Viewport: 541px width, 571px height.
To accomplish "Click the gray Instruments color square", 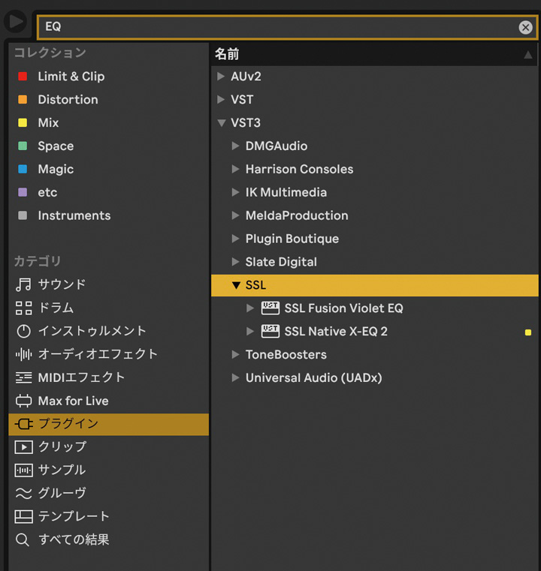I will click(x=23, y=215).
